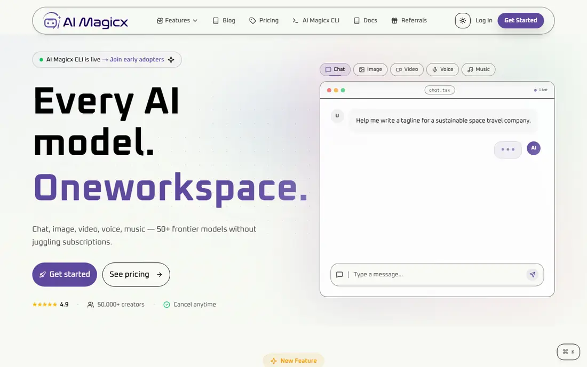The image size is (587, 367).
Task: Click the chat bubble icon in message box
Action: [339, 275]
